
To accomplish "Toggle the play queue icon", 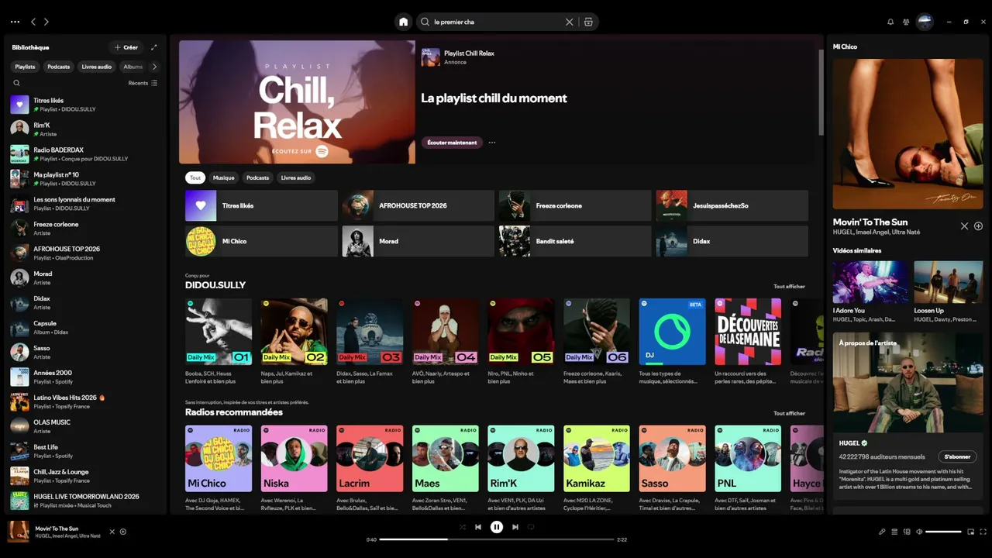I will [x=894, y=532].
